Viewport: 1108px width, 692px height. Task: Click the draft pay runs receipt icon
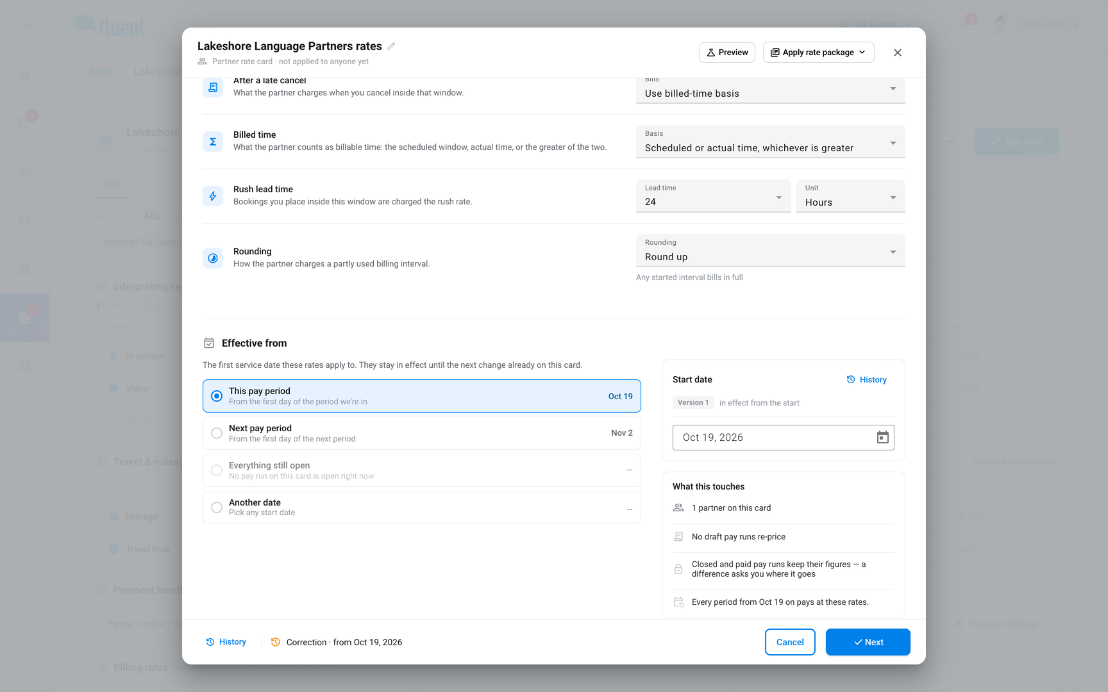[x=678, y=537]
